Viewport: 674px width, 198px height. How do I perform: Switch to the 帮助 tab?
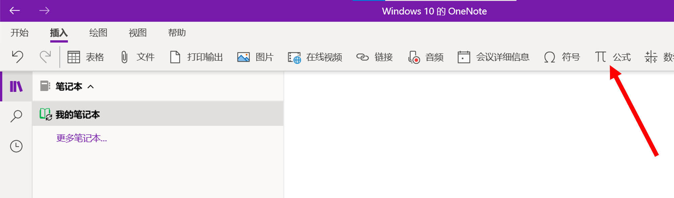pos(177,33)
